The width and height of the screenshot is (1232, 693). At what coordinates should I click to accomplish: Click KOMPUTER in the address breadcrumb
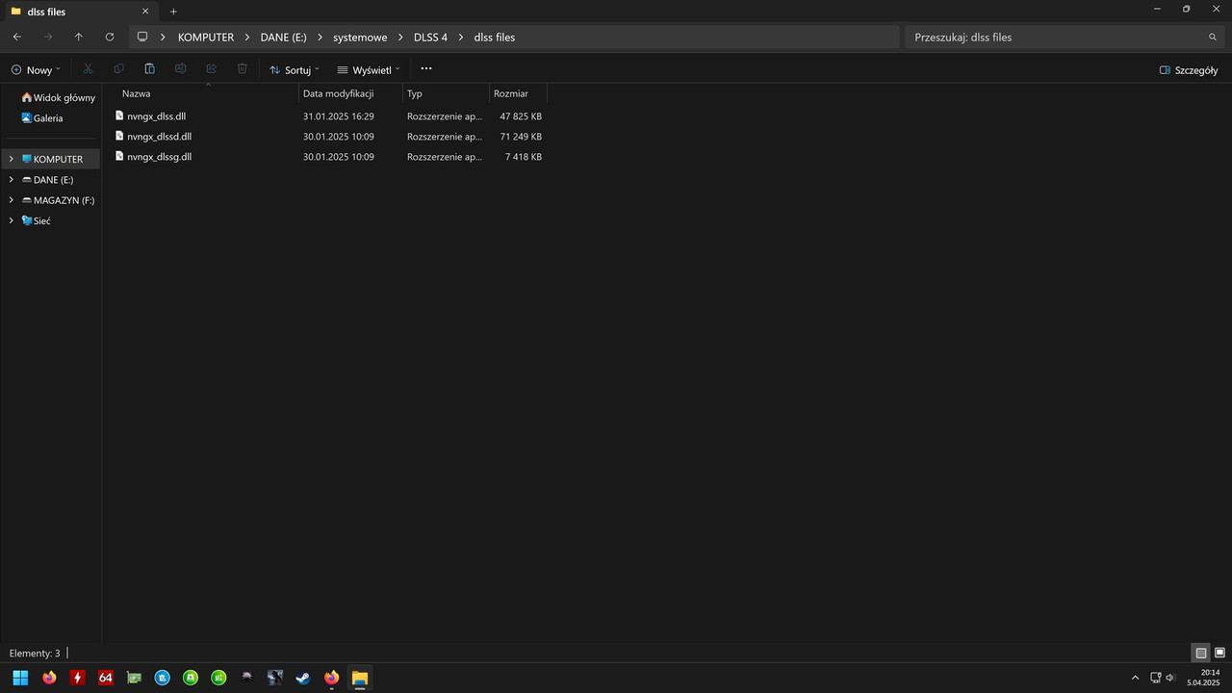pyautogui.click(x=206, y=37)
